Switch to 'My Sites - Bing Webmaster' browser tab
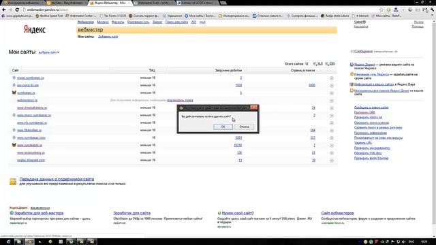The width and height of the screenshot is (436, 245). pos(67,3)
